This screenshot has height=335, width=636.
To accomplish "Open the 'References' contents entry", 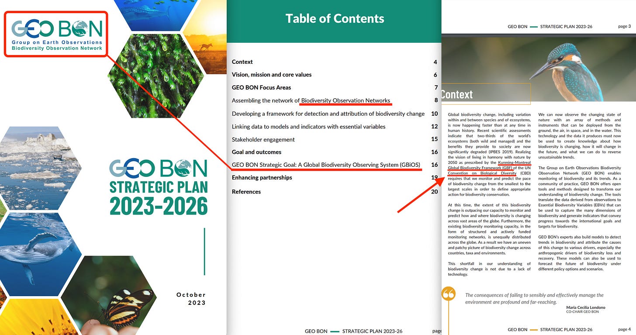I will tap(246, 192).
